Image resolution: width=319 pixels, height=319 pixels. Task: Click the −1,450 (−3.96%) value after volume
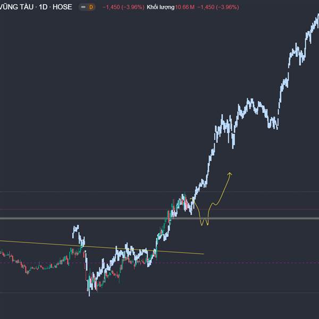[218, 7]
